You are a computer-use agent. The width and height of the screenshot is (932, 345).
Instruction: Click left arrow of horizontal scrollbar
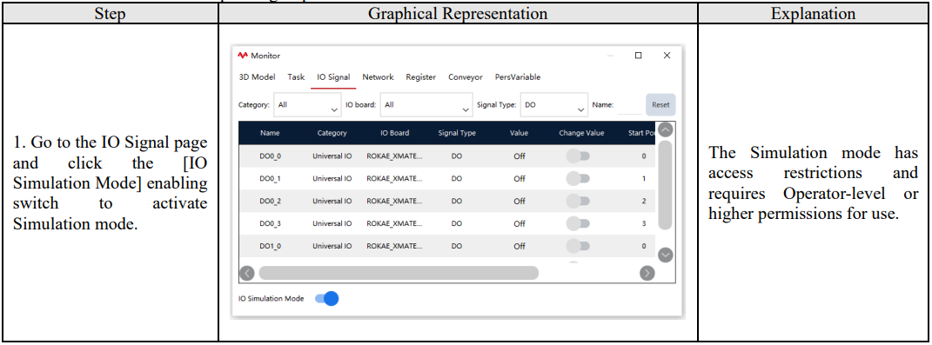247,273
